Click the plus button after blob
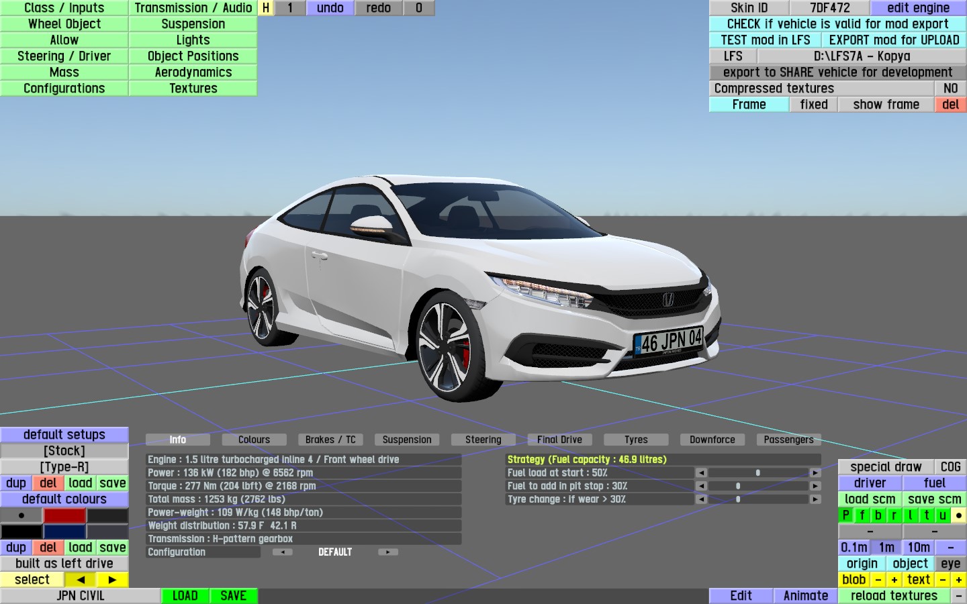This screenshot has height=604, width=967. pos(894,580)
